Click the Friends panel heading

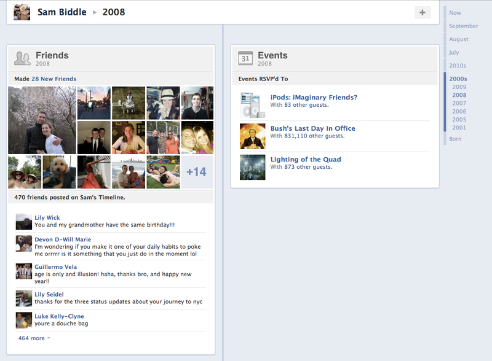(52, 55)
